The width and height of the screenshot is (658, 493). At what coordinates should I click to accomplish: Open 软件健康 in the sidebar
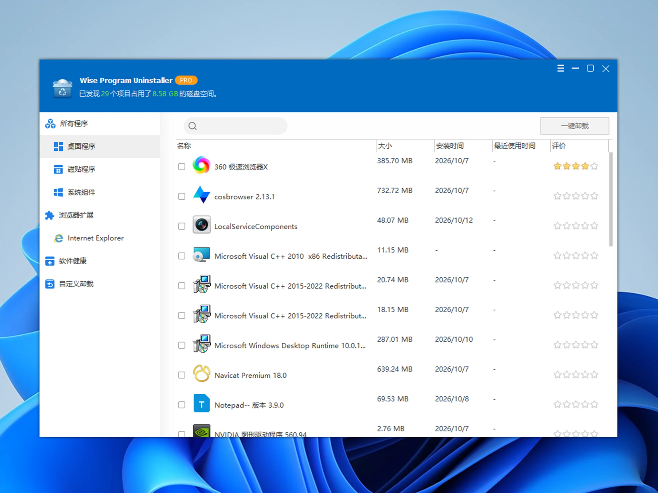(x=100, y=261)
